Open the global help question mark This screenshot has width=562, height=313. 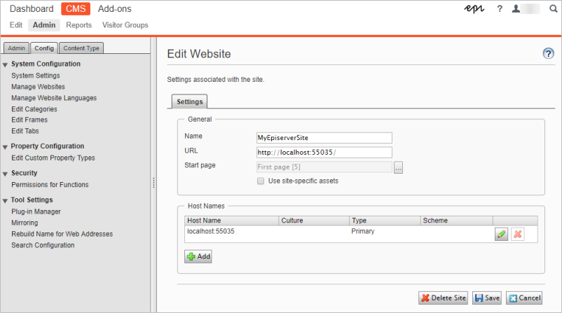click(500, 9)
